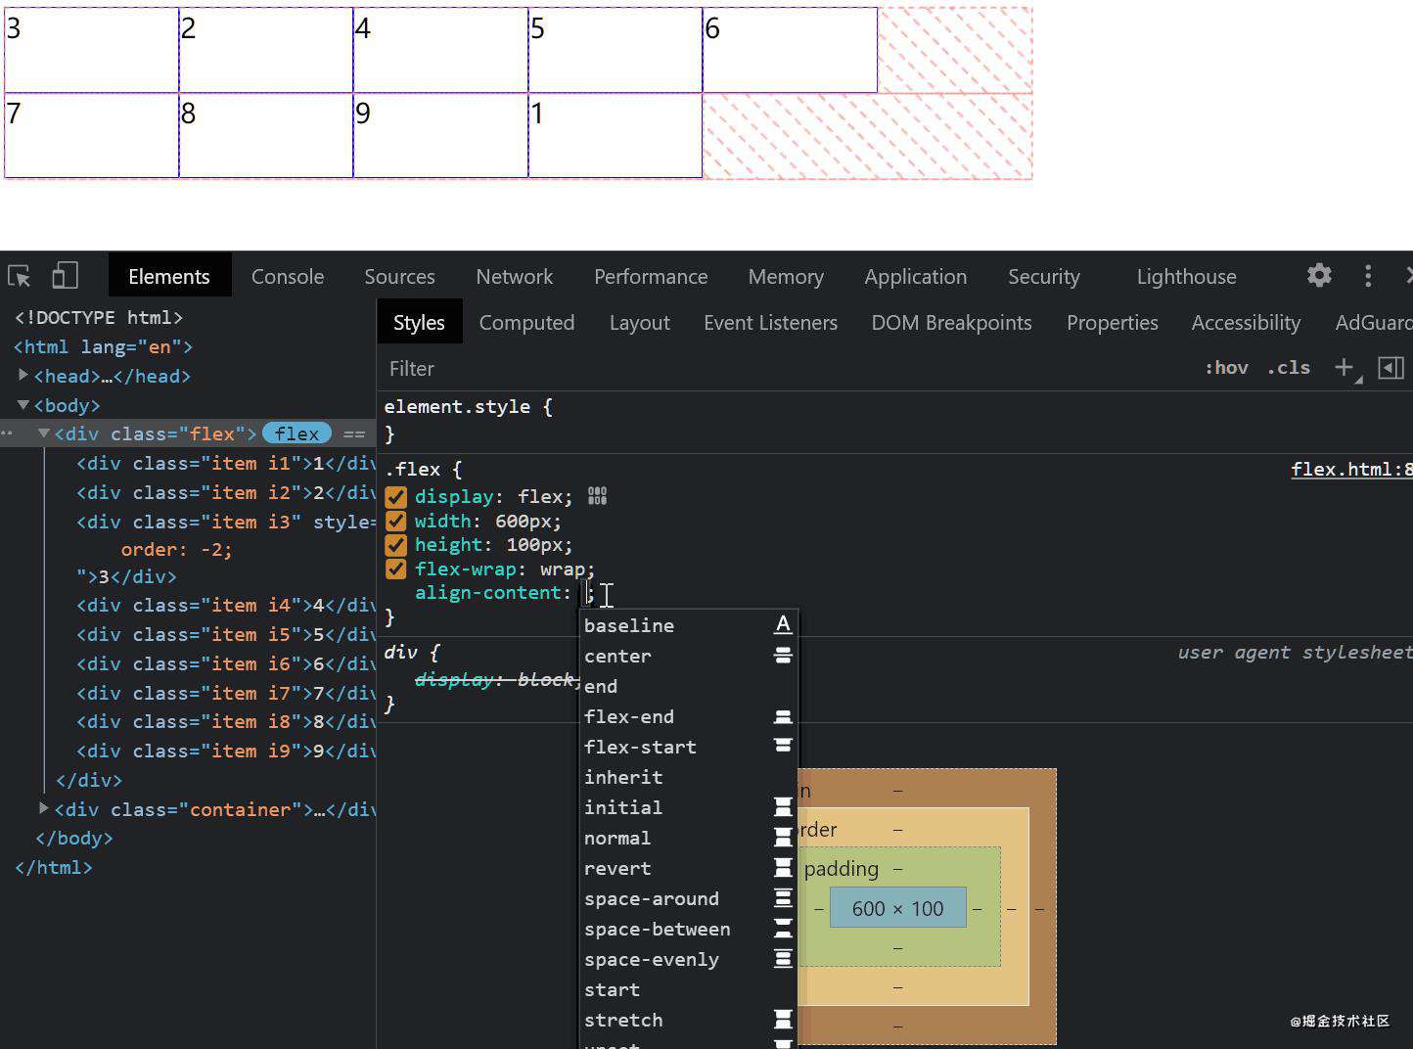
Task: Toggle the computed styles sidebar icon
Action: pos(1390,368)
